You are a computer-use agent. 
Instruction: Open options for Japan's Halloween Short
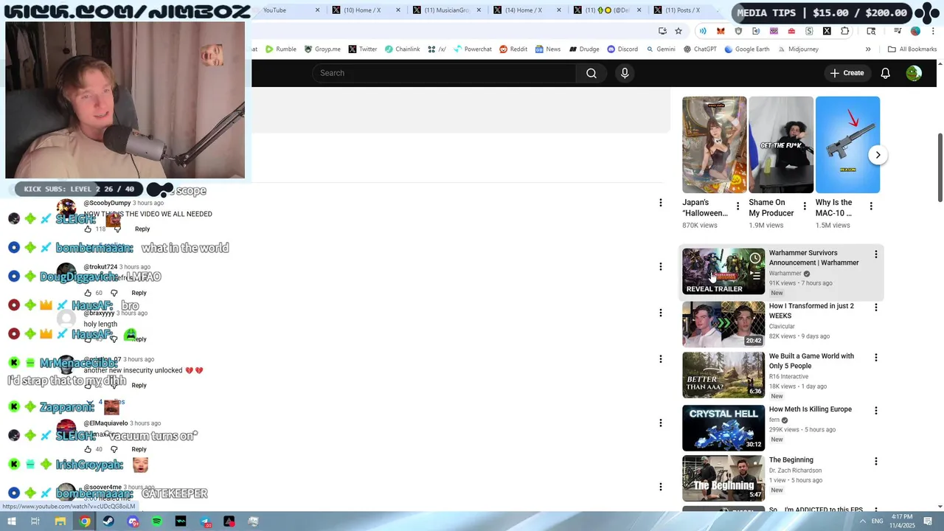738,206
